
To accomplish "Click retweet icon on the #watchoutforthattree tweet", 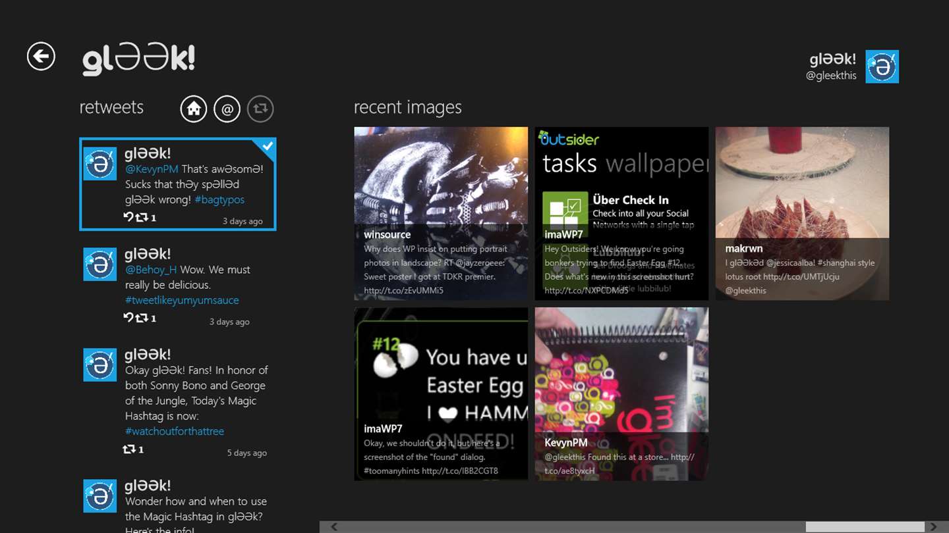I will coord(129,449).
